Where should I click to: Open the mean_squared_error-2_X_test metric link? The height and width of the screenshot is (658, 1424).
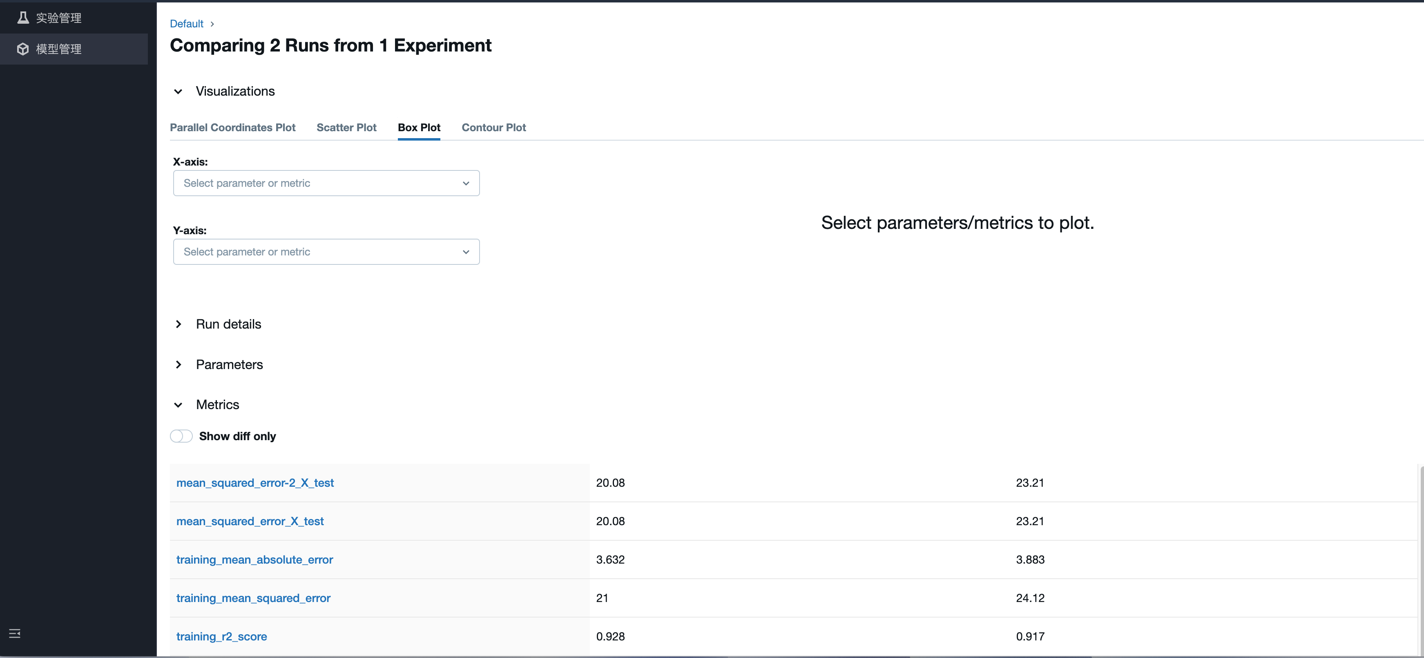tap(255, 483)
